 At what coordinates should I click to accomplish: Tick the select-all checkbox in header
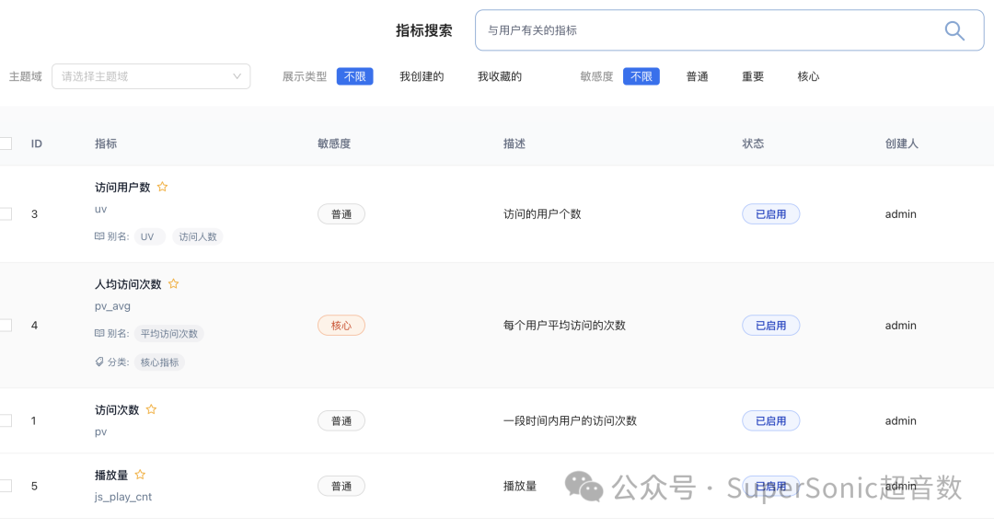point(6,143)
